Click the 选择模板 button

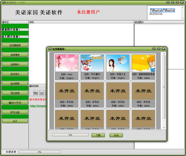15,55
